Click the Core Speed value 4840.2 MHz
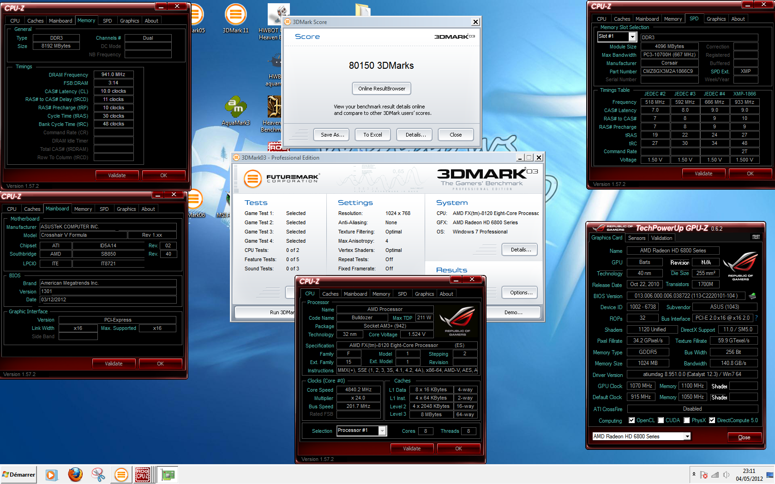 (358, 389)
